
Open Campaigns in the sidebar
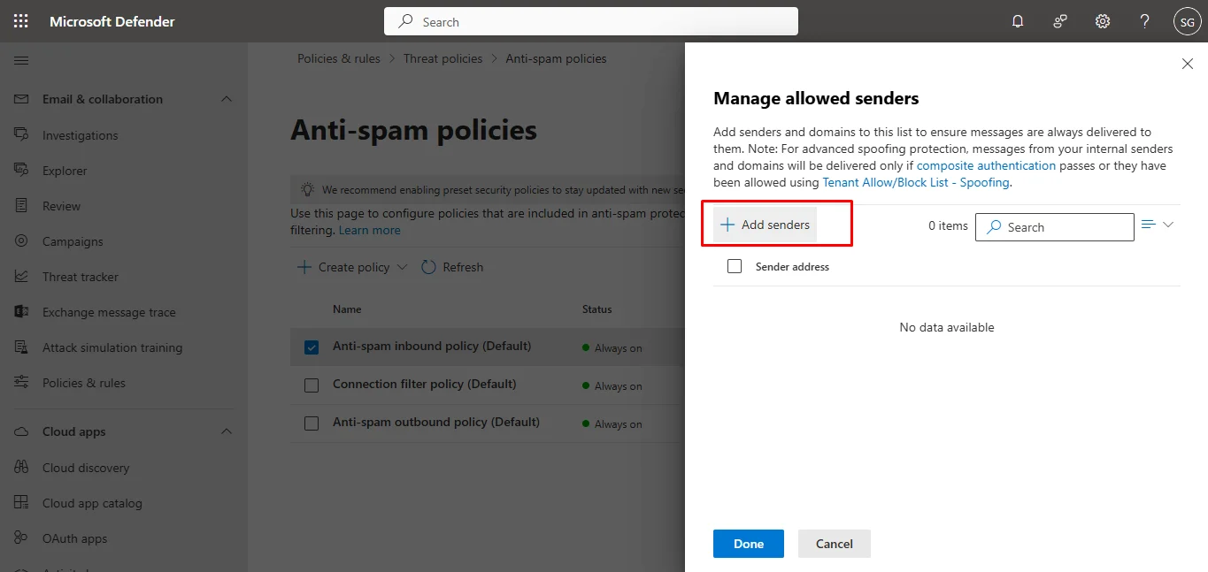73,241
